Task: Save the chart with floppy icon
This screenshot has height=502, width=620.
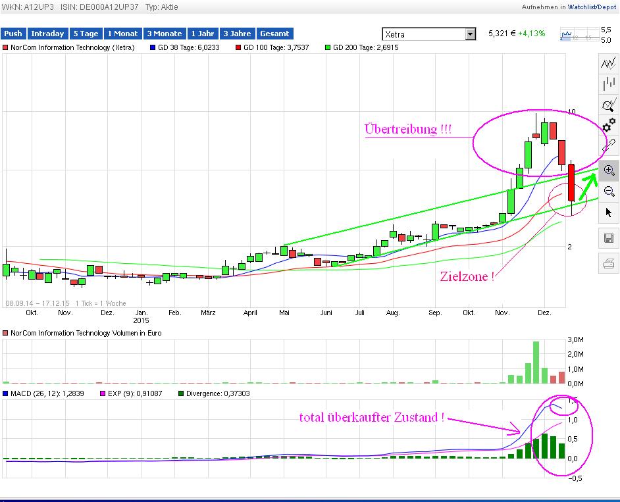Action: (x=609, y=238)
